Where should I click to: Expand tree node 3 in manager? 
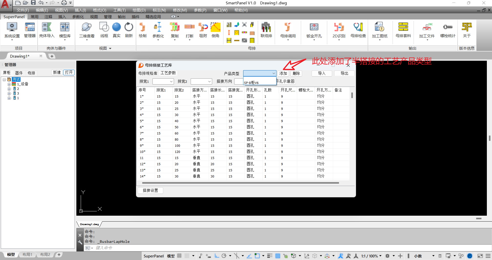(x=9, y=93)
